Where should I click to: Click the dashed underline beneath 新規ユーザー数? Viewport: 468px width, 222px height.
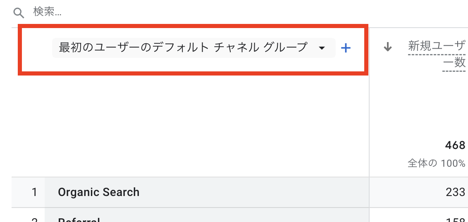point(437,55)
